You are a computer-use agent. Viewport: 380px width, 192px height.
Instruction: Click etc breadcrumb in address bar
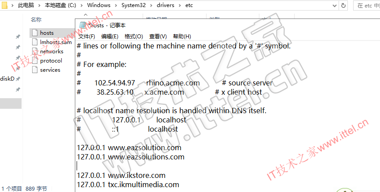tap(189, 5)
